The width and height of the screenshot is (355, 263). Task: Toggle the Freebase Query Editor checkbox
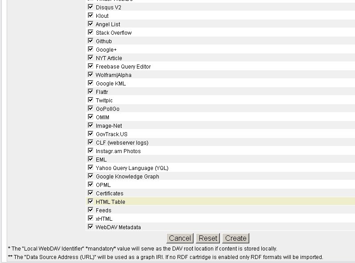pyautogui.click(x=91, y=66)
